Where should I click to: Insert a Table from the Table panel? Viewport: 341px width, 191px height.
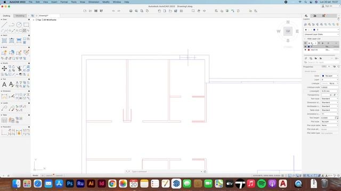[x=4, y=120]
